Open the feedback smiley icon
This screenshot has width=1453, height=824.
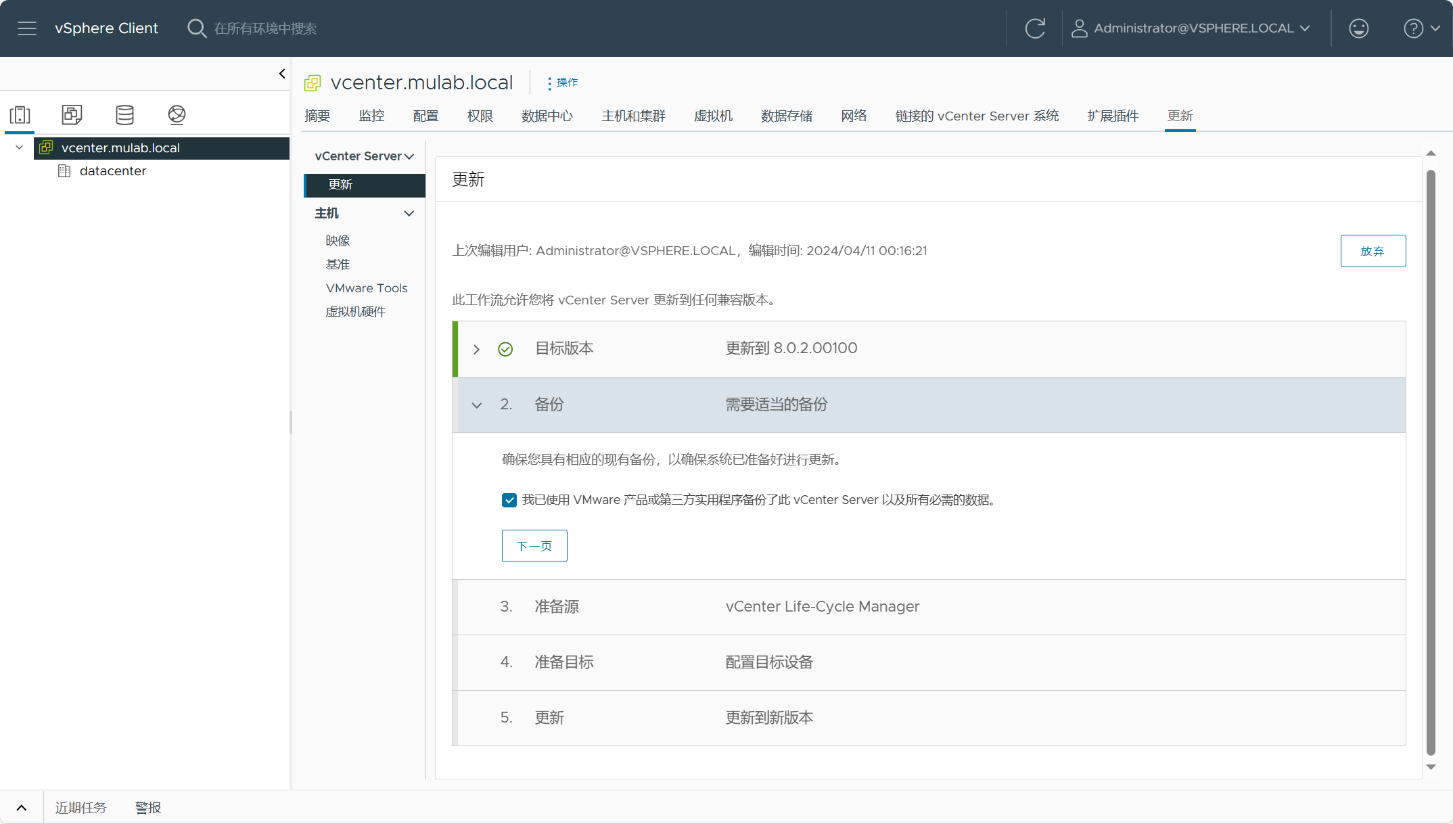pyautogui.click(x=1358, y=28)
